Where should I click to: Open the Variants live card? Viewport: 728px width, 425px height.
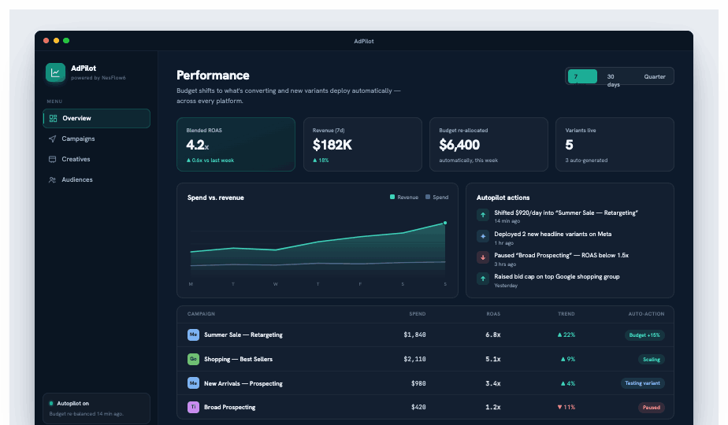tap(615, 144)
